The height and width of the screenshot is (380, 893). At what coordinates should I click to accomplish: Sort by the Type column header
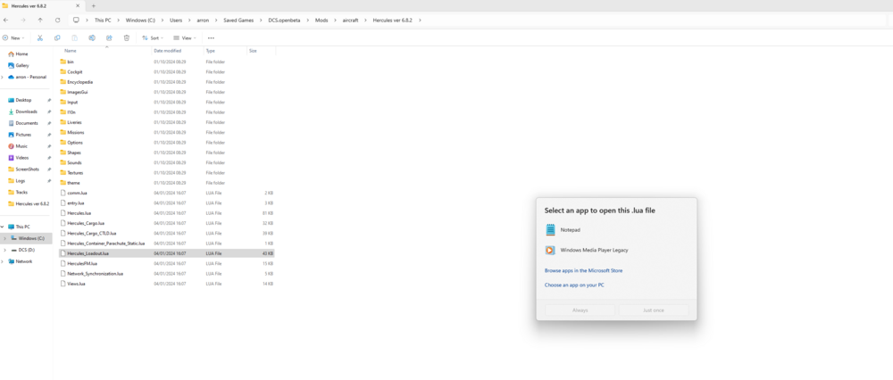pyautogui.click(x=210, y=51)
